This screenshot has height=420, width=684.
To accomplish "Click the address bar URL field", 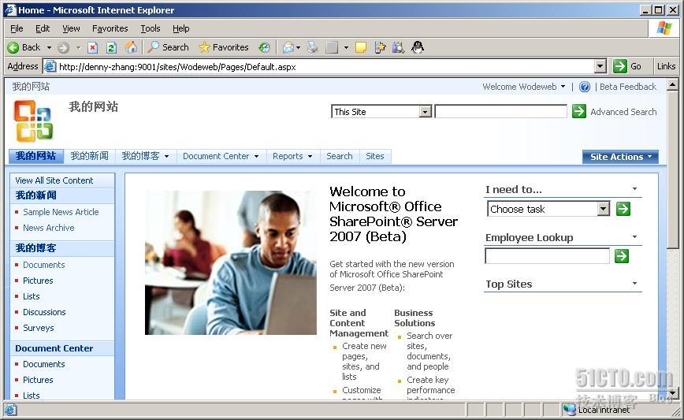I will pyautogui.click(x=325, y=67).
